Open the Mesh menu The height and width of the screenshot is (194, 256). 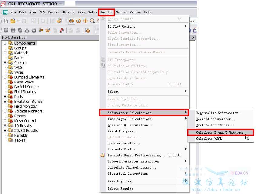point(81,12)
